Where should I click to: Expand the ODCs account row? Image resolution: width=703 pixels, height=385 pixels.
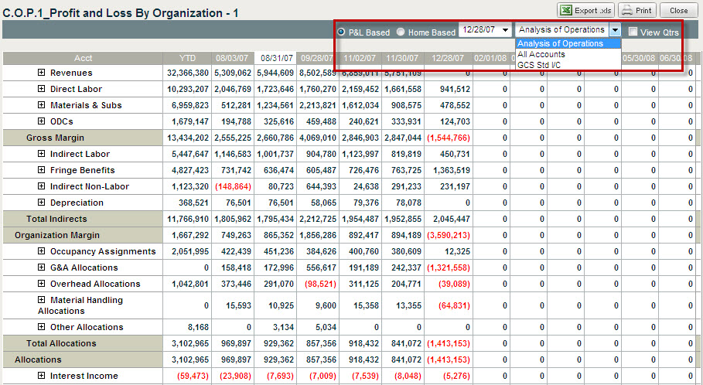tap(42, 121)
